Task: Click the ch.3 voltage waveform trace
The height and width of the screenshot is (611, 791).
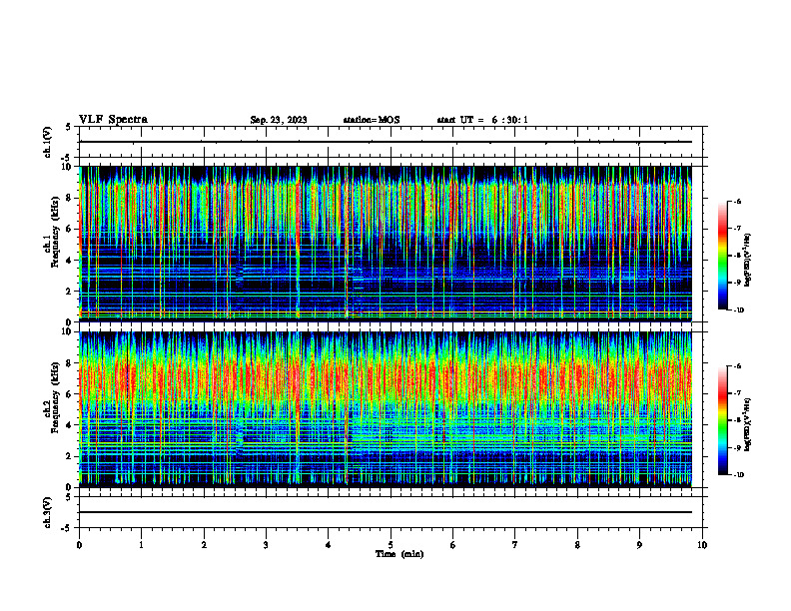Action: (x=386, y=512)
